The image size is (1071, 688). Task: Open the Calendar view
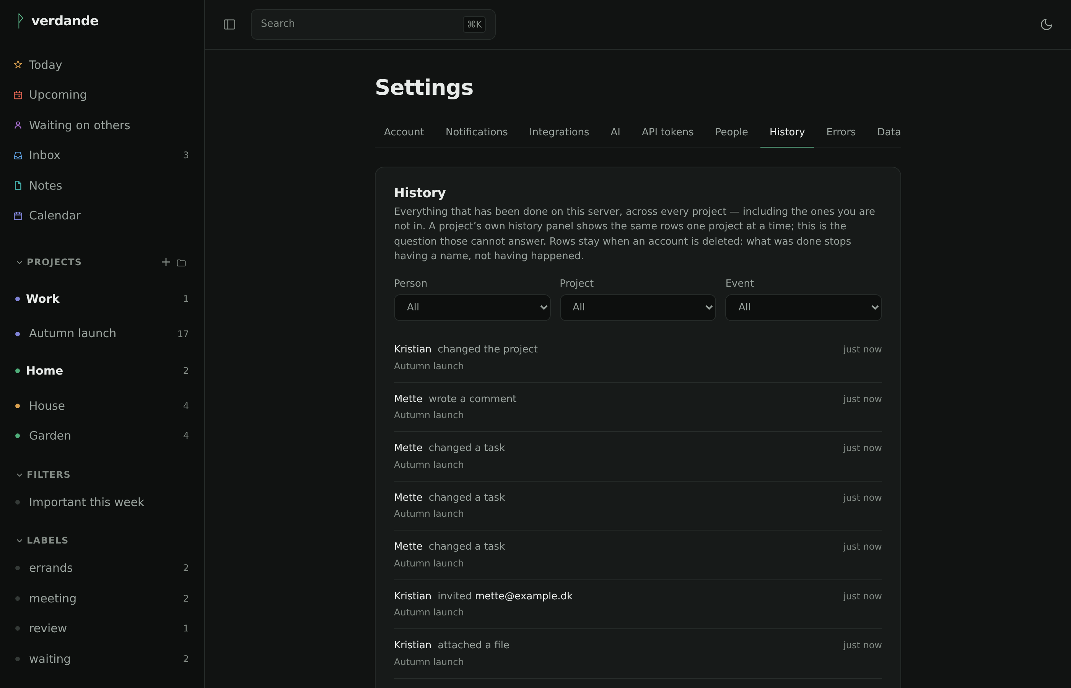click(102, 216)
